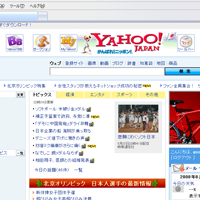Switch to the その他 tab
Viewport: 200px width, 200px height.
[x=152, y=95]
